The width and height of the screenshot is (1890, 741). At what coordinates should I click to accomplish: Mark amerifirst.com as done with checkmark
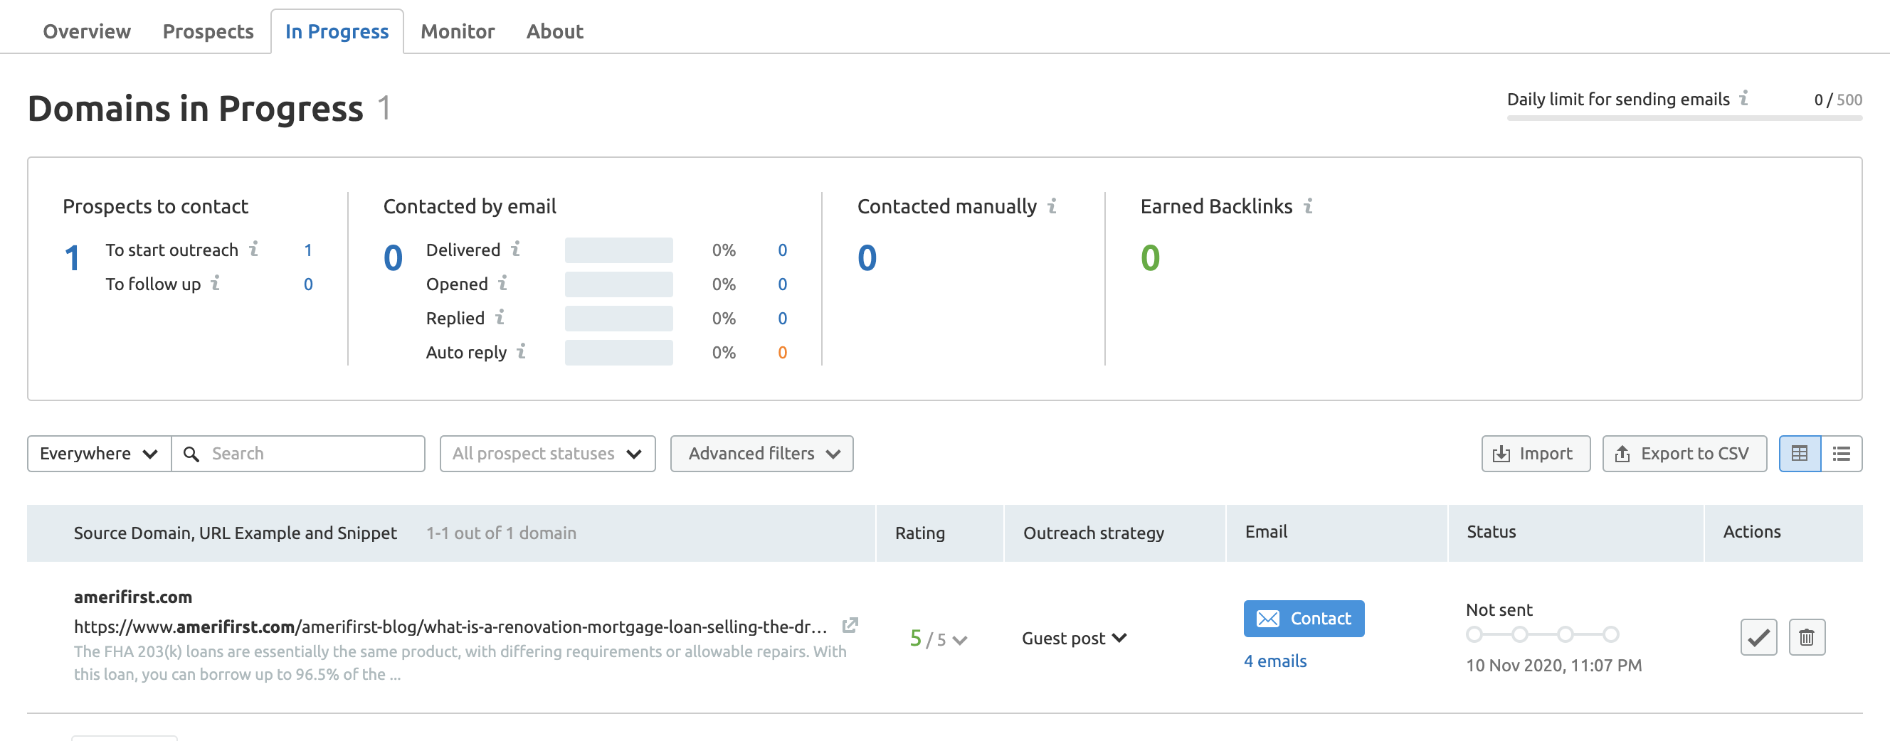pos(1758,638)
